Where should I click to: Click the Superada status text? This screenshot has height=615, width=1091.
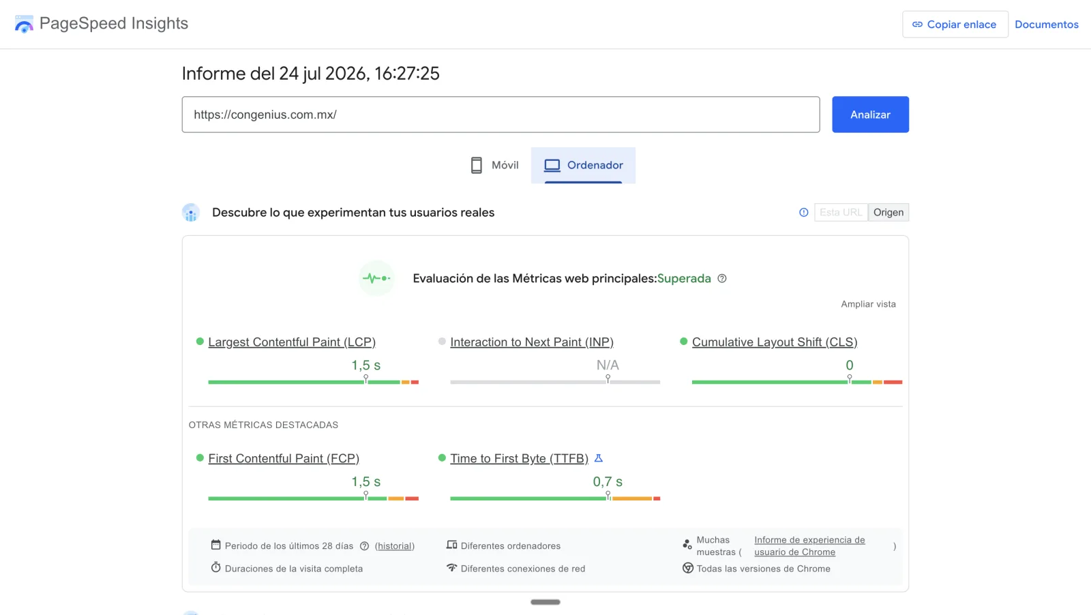tap(684, 278)
